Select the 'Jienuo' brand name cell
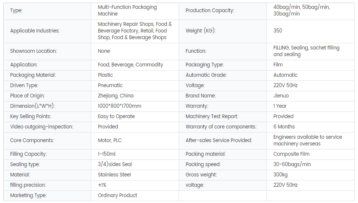 (x=281, y=96)
